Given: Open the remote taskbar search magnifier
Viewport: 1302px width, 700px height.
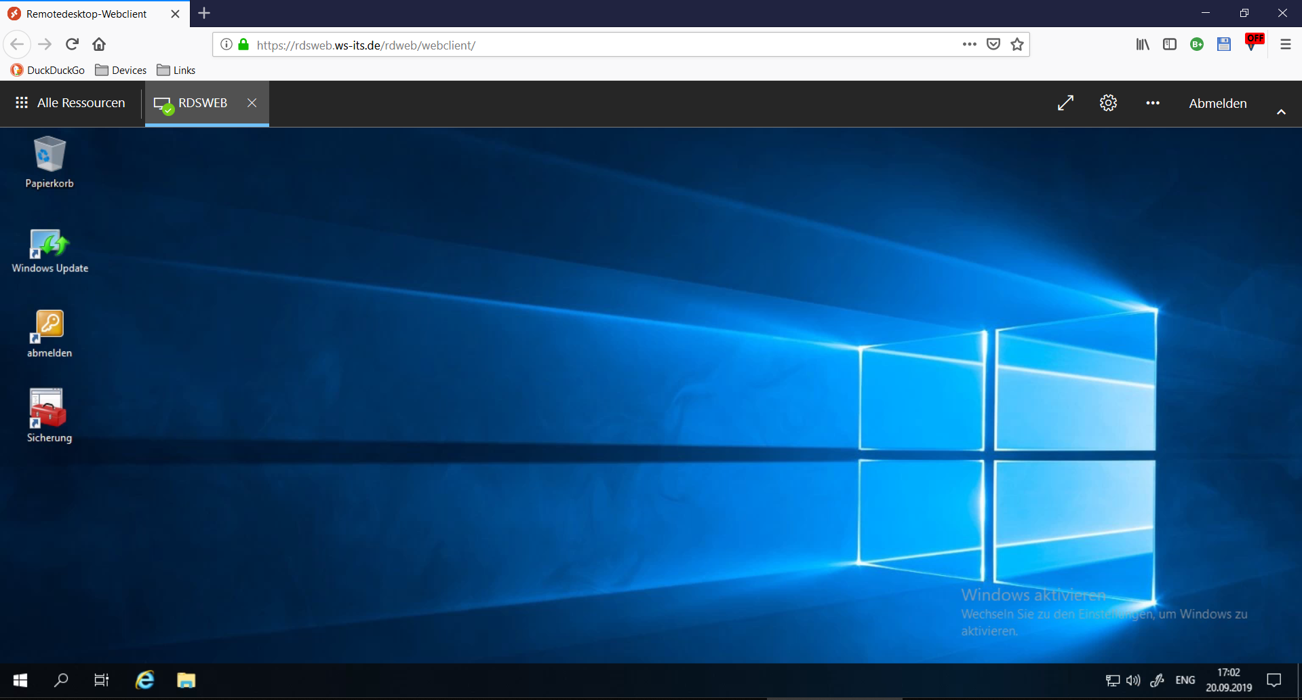Looking at the screenshot, I should pyautogui.click(x=61, y=680).
